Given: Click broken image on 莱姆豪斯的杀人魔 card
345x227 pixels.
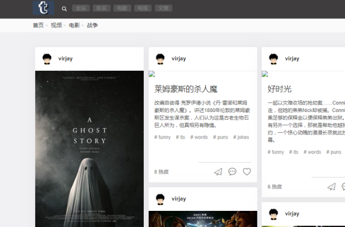Looking at the screenshot, I should [x=152, y=74].
